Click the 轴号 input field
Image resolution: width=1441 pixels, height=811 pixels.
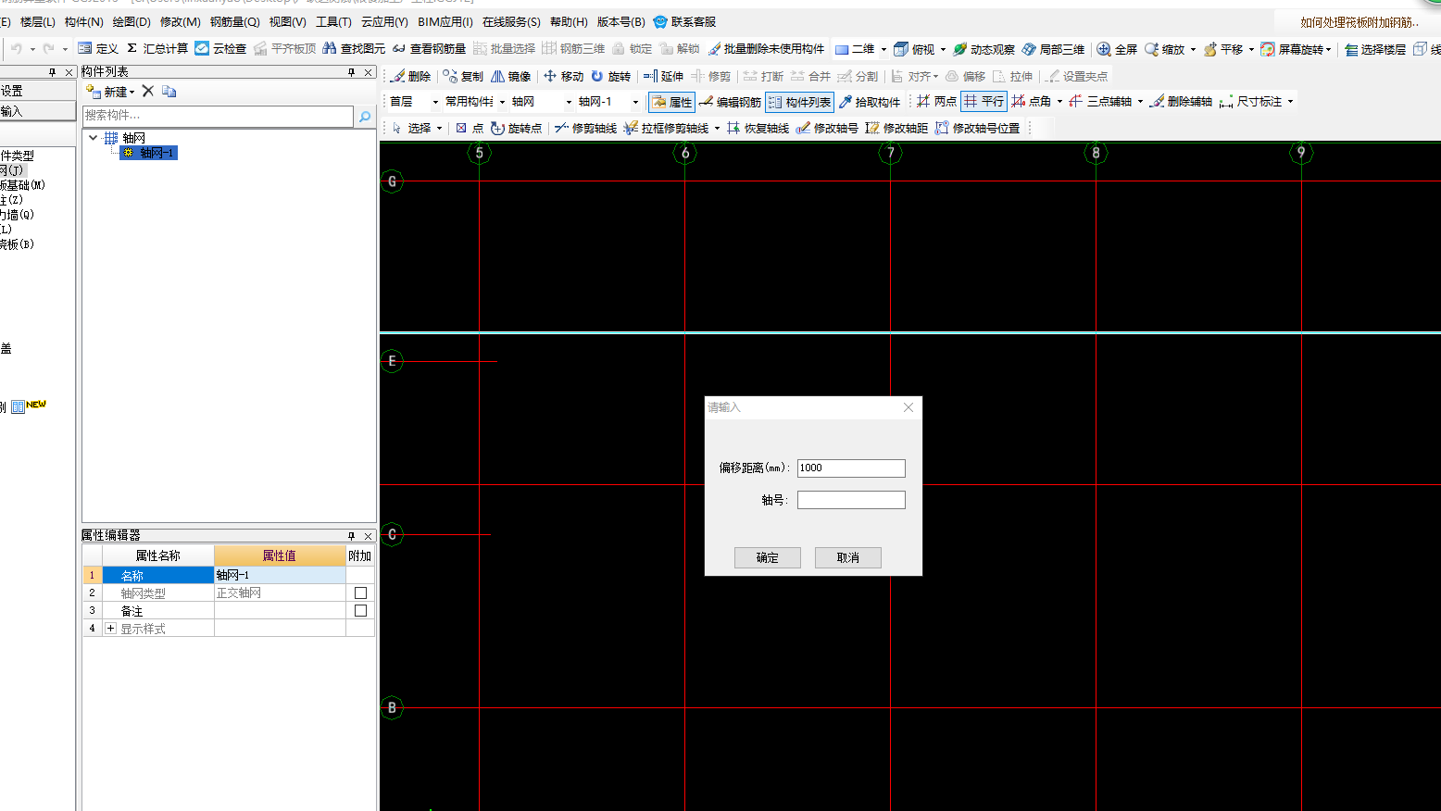point(851,500)
